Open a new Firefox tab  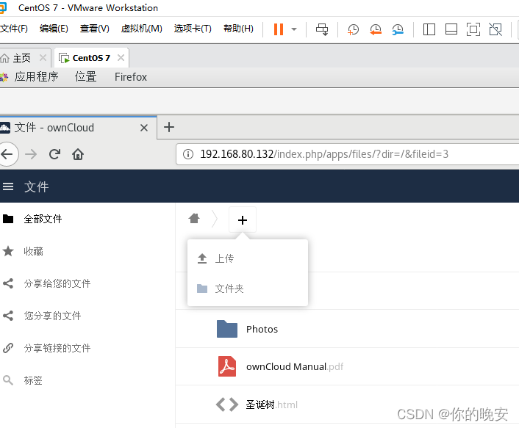tap(169, 127)
